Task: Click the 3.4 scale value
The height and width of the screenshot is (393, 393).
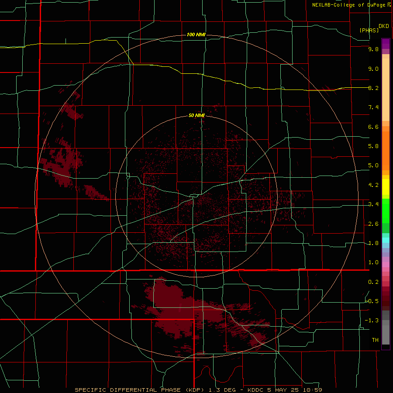Action: 373,204
